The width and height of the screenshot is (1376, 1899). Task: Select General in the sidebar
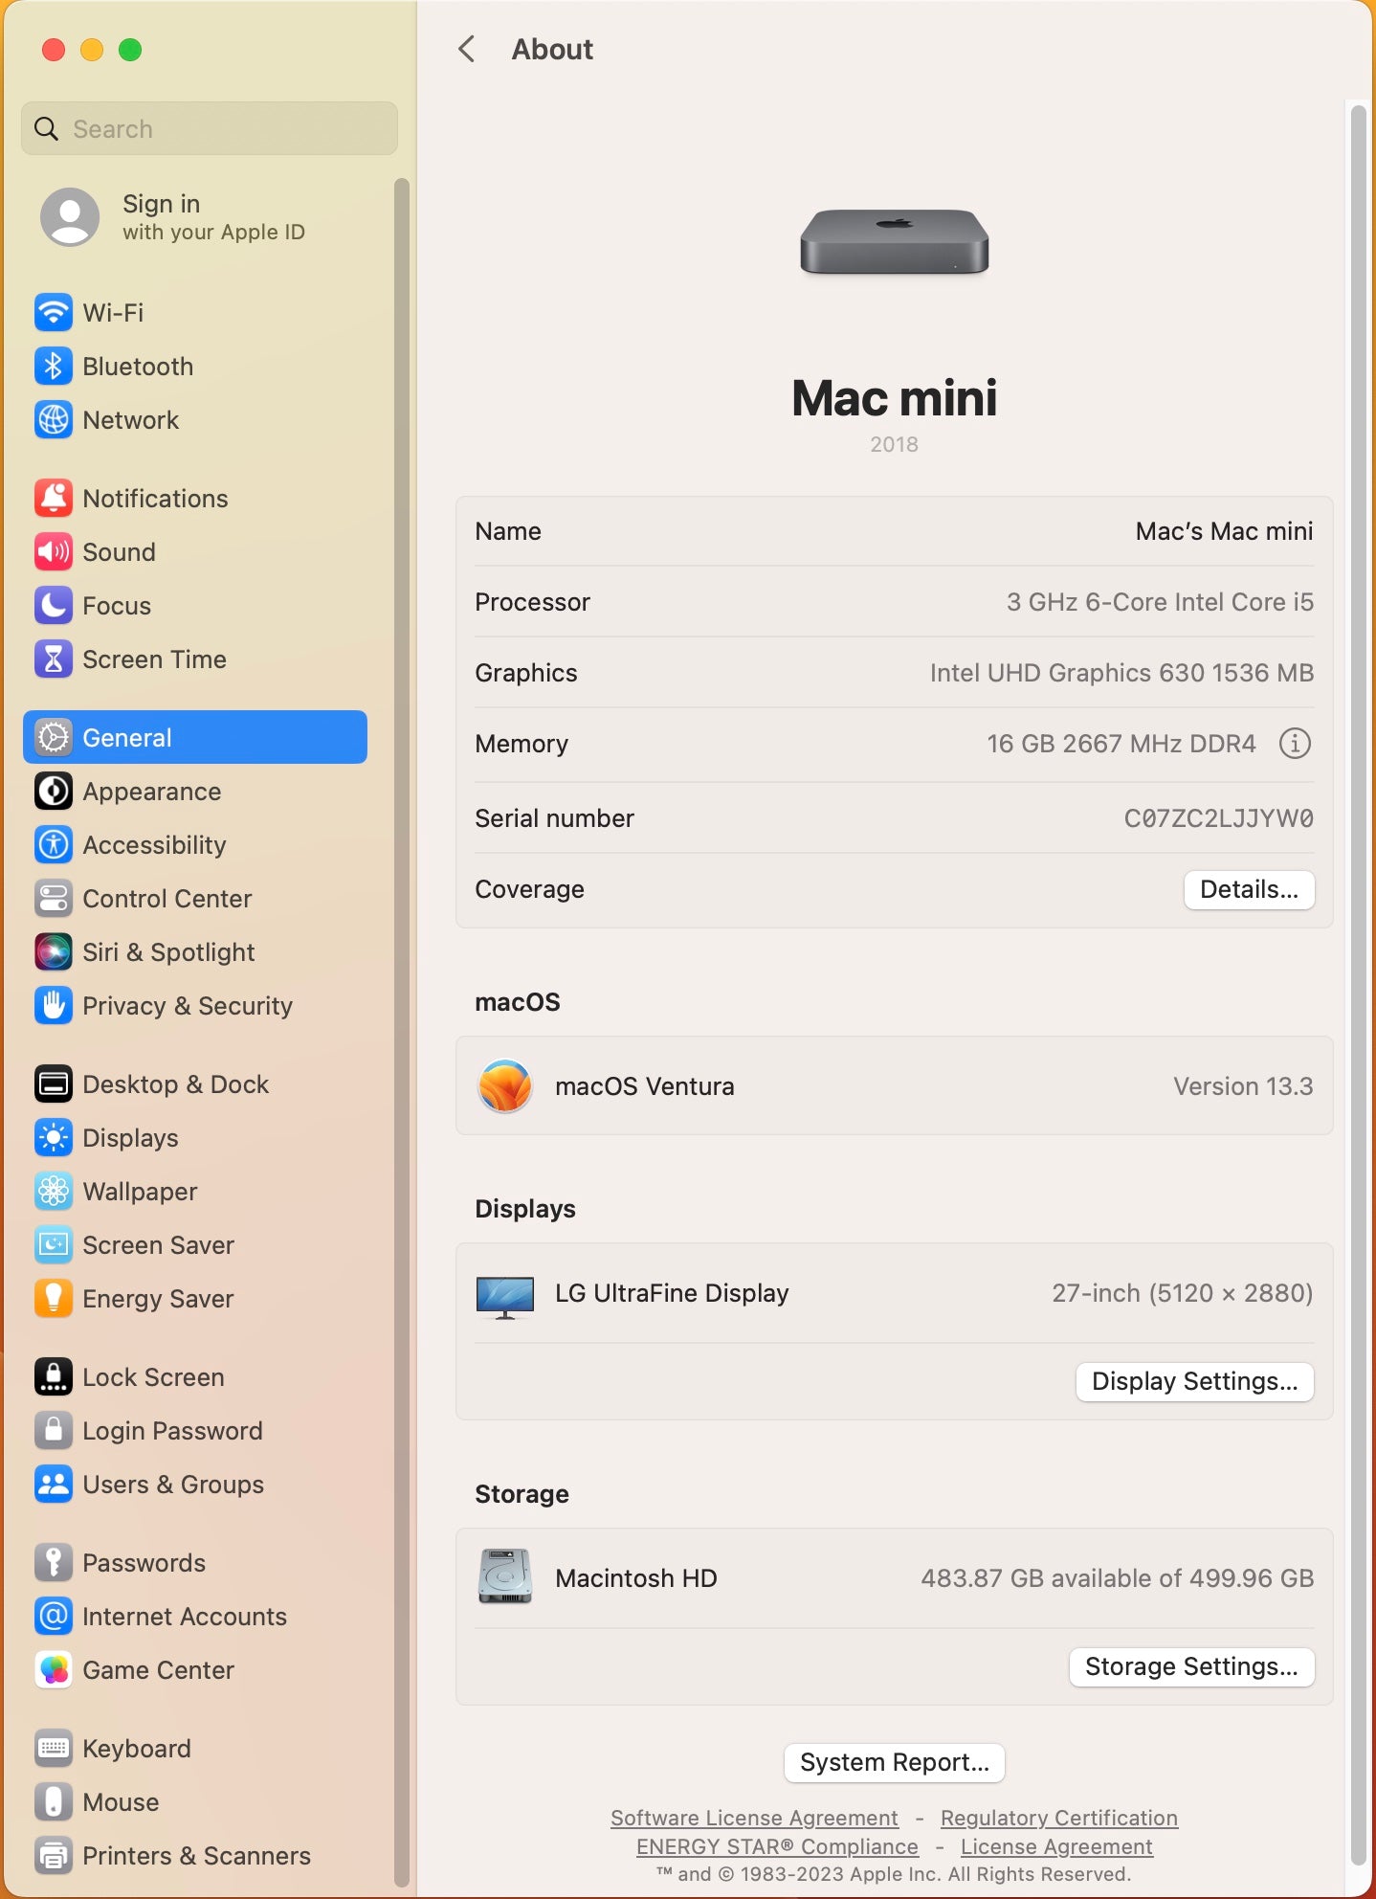(x=195, y=737)
